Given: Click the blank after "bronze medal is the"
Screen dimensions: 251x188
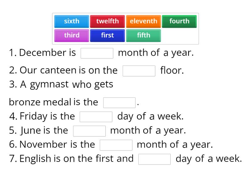Looking at the screenshot, I should pos(119,102).
